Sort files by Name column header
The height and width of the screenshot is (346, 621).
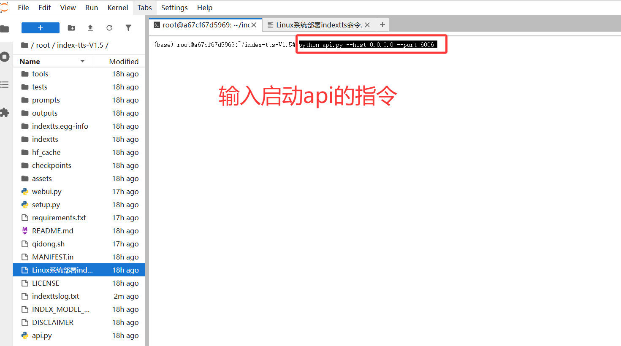[30, 62]
